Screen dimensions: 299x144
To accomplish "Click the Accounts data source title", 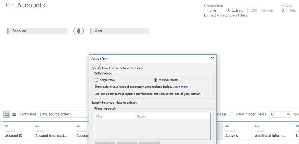I will coord(31,5).
